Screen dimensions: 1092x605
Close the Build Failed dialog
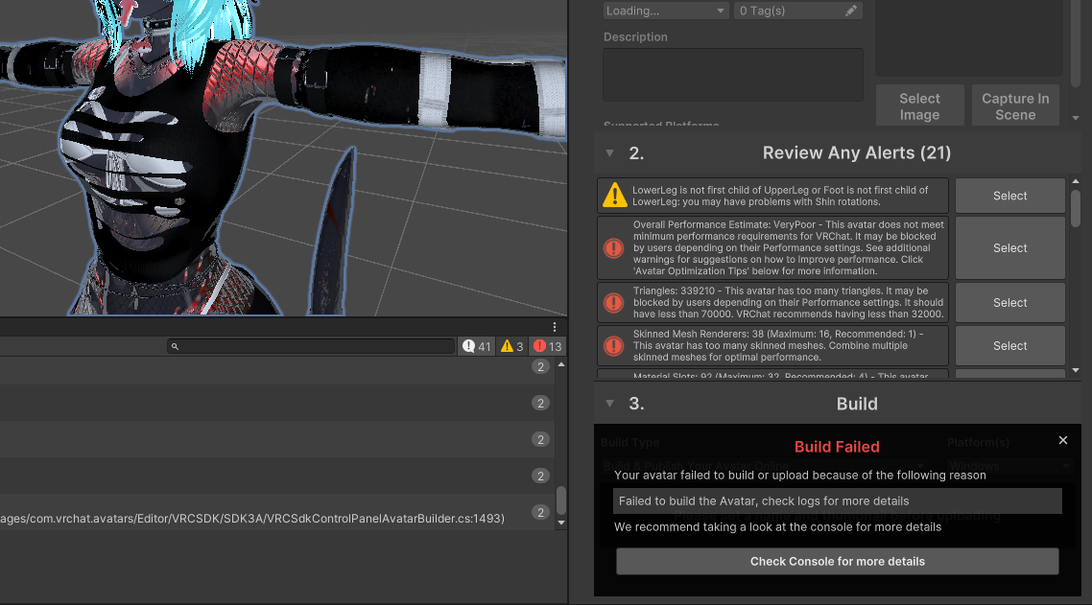[1063, 440]
